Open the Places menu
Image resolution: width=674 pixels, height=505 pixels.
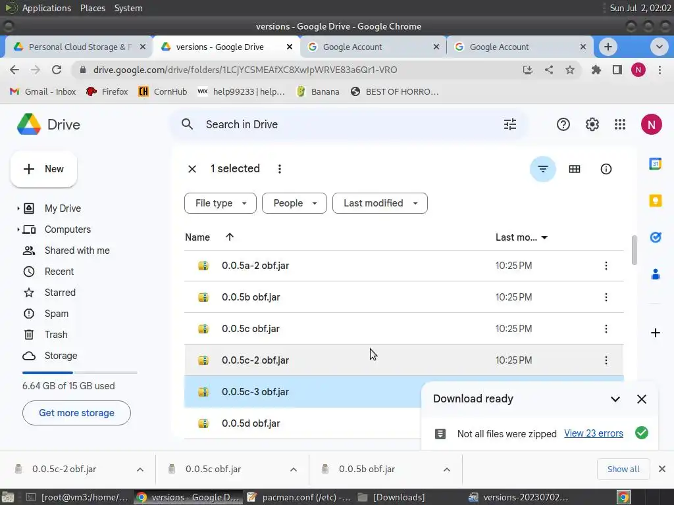click(92, 8)
